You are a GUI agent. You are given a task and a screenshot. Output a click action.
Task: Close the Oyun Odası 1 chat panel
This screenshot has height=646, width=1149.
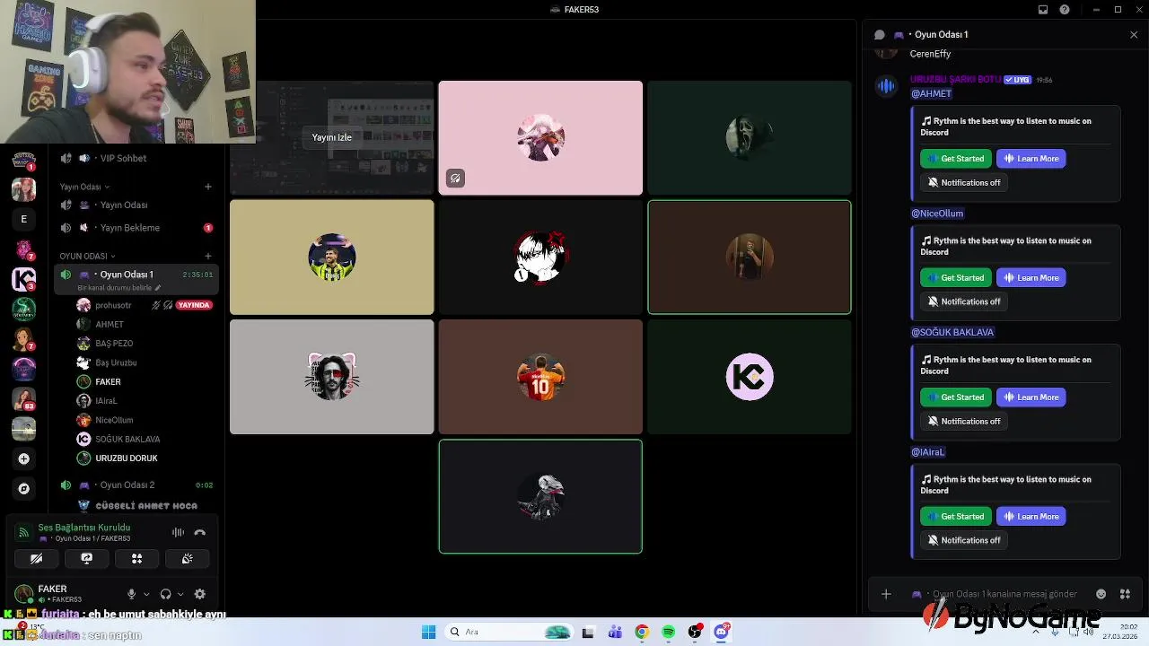pos(1134,34)
